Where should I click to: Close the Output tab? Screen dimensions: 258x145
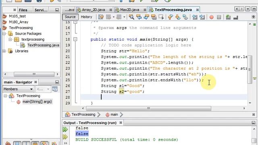[x=121, y=122]
